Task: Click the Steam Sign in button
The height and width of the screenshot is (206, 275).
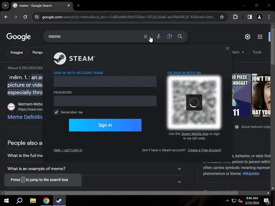Action: pos(105,125)
